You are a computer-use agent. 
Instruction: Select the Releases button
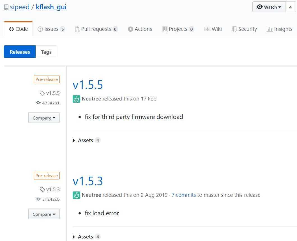tap(20, 52)
